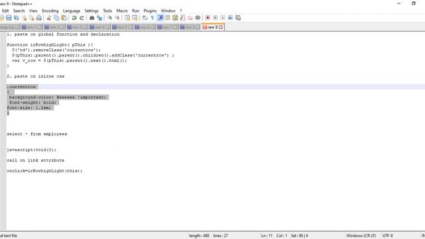The width and height of the screenshot is (425, 239).
Task: Open the View menu
Action: [x=33, y=11]
